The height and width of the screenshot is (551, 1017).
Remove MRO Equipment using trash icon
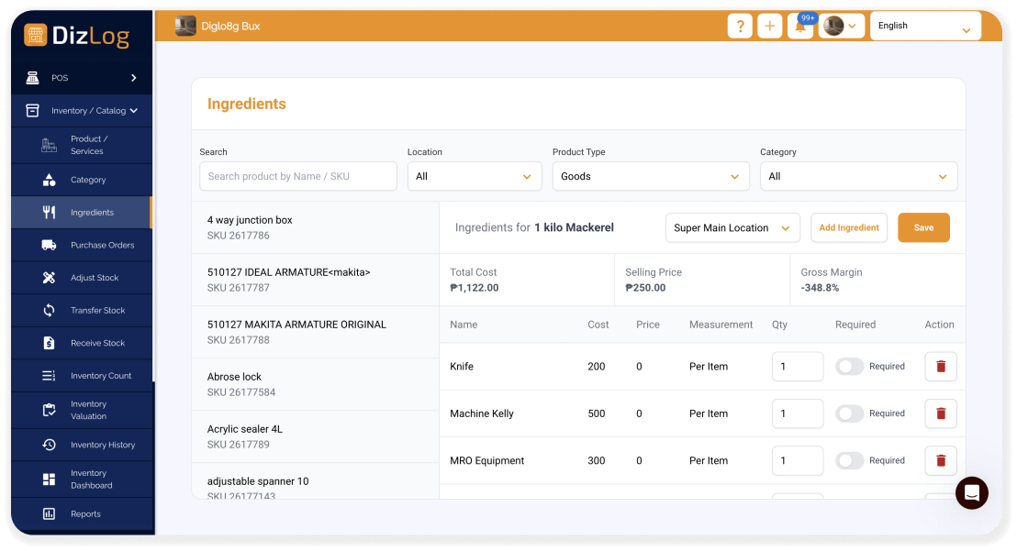point(940,461)
